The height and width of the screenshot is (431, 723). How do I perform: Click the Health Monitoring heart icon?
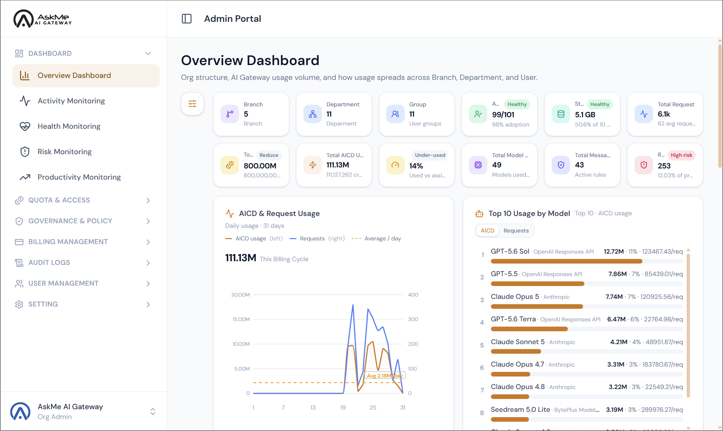[25, 126]
